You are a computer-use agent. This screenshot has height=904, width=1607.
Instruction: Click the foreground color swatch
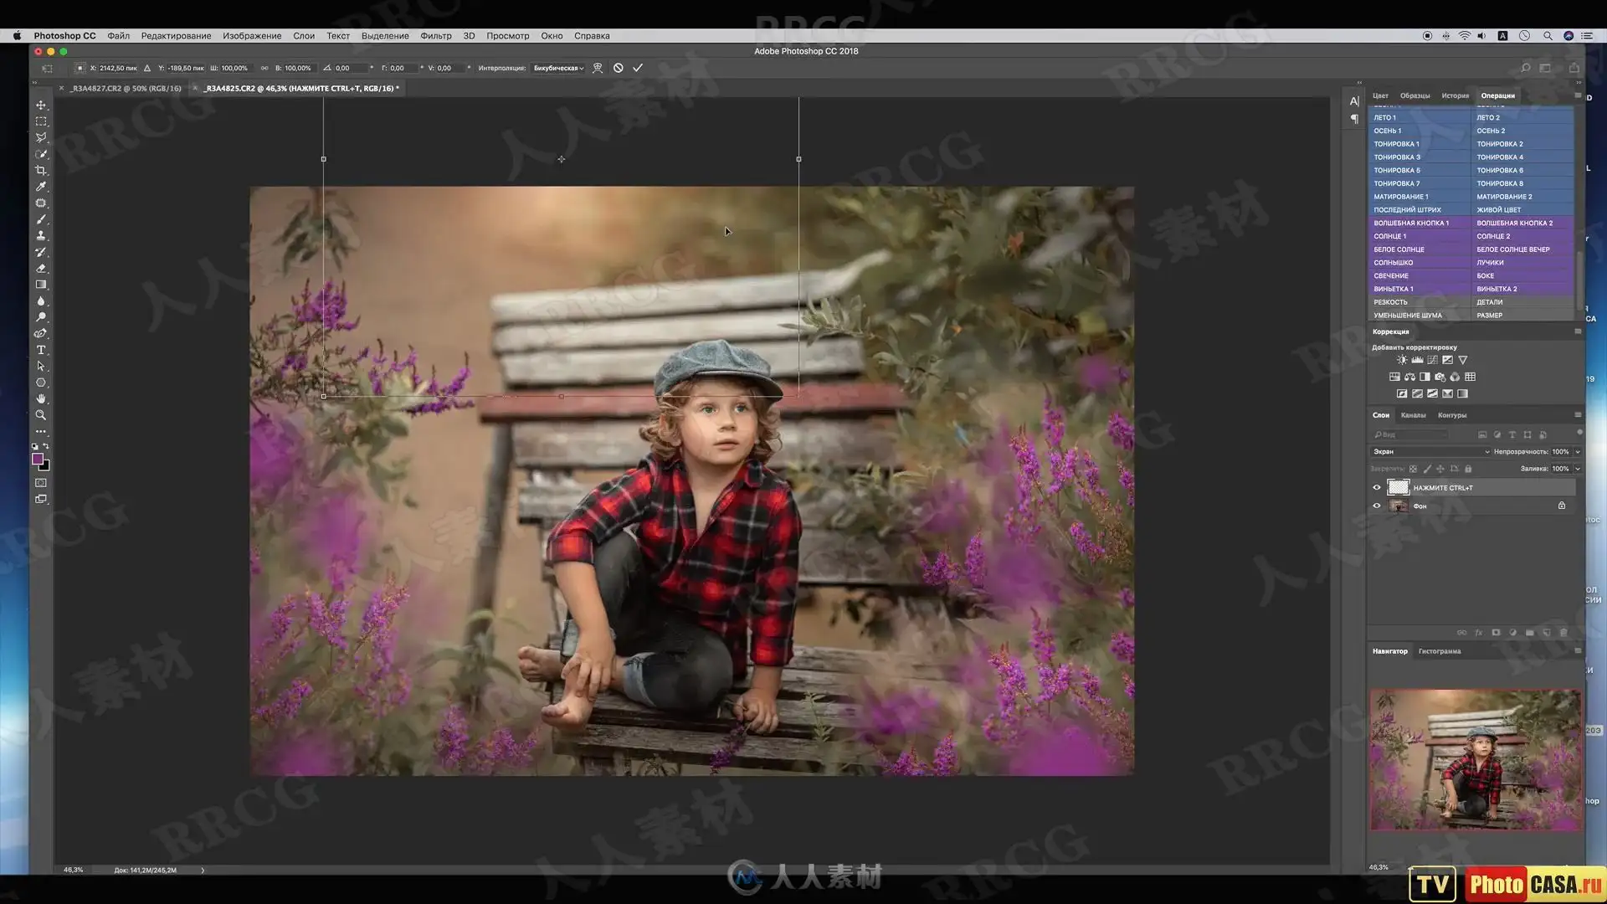point(38,459)
